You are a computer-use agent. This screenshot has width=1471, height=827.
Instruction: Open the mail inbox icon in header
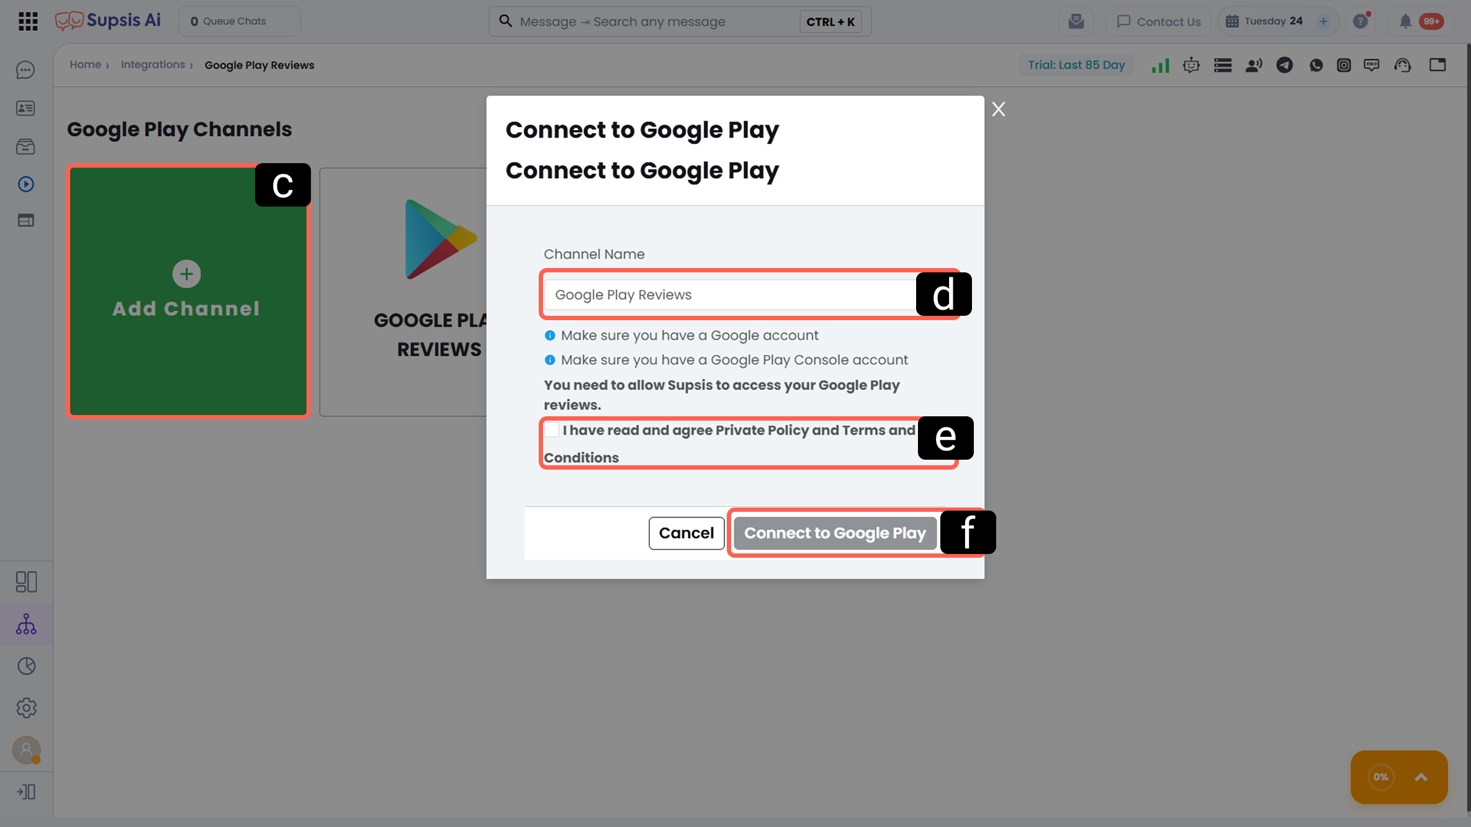1076,21
